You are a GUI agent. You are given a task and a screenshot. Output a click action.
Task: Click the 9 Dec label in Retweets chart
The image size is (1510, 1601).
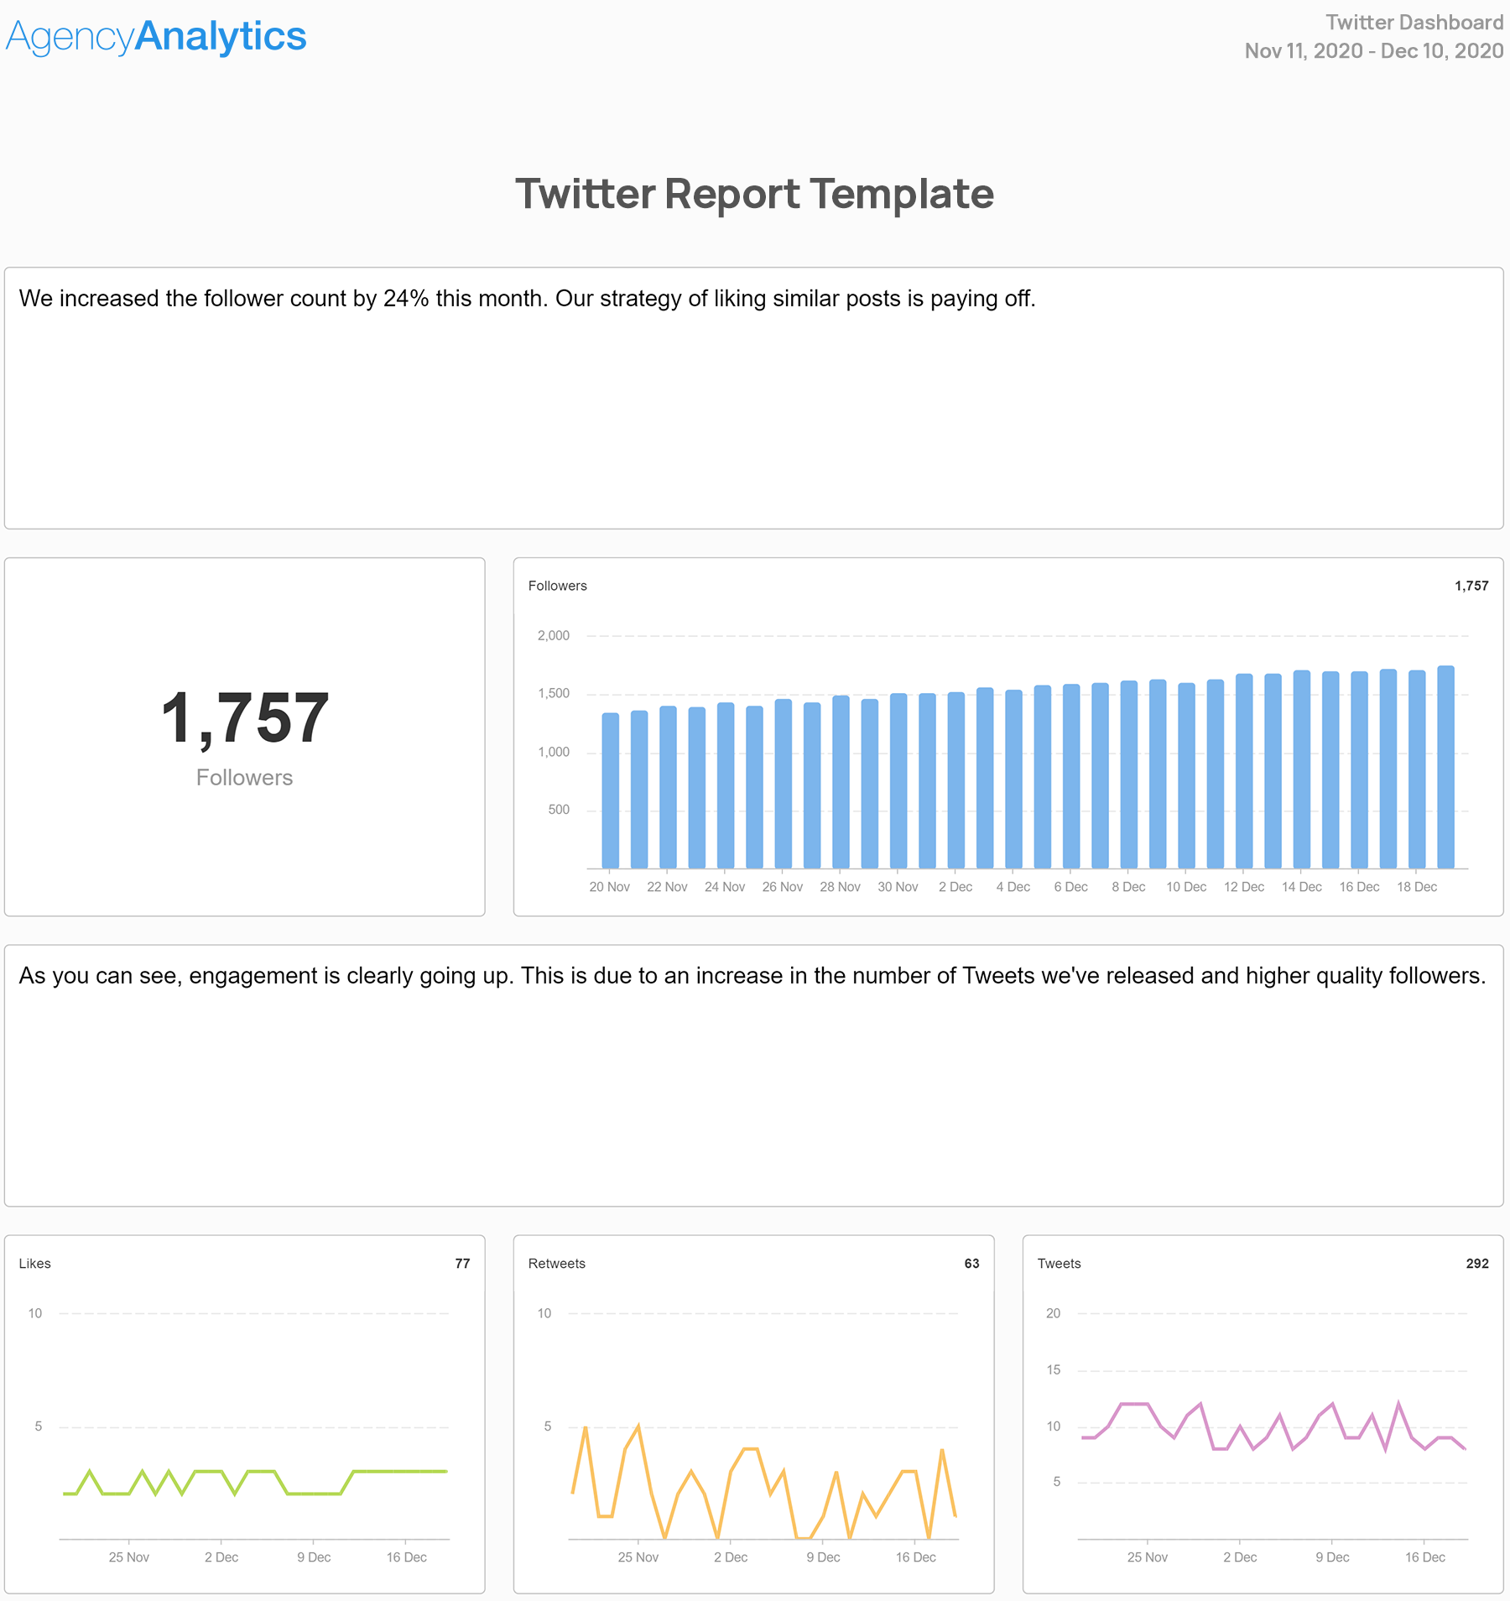[823, 1557]
